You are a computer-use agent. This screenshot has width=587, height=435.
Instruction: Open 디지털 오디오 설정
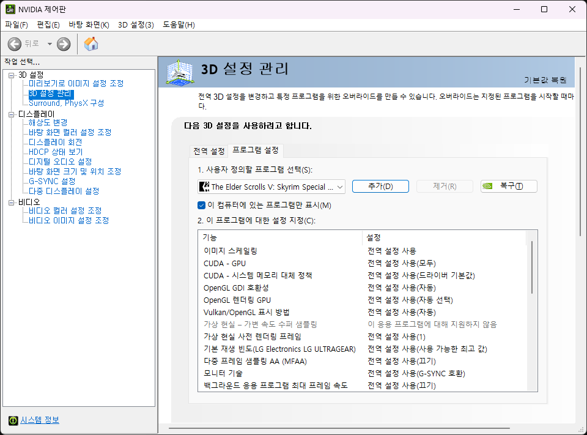point(61,162)
